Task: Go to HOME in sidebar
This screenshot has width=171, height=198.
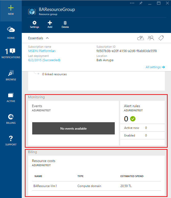Action: (x=11, y=33)
